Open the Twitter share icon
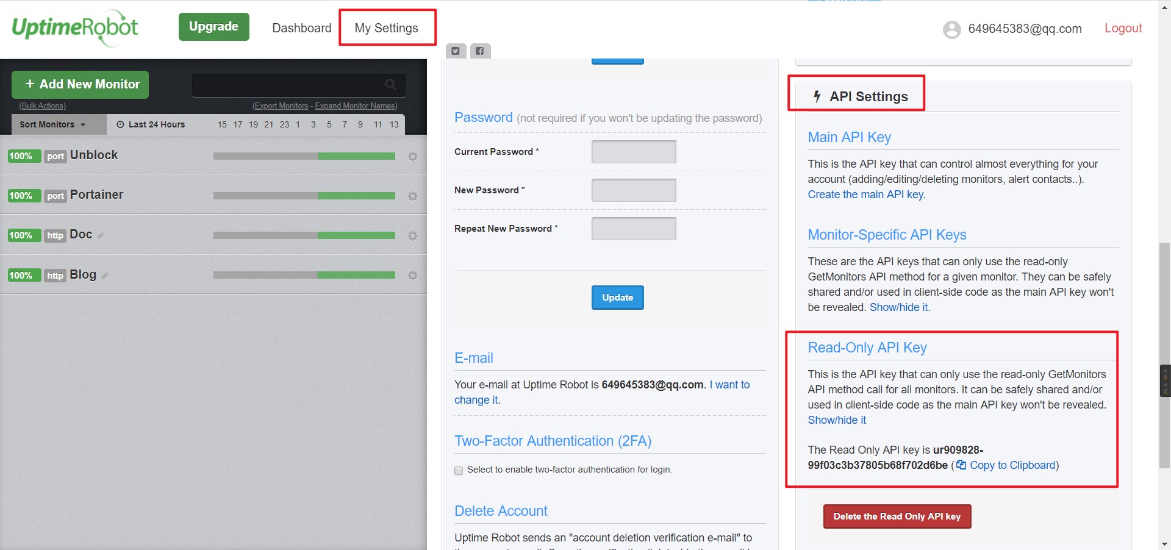Viewport: 1171px width, 550px height. point(456,51)
